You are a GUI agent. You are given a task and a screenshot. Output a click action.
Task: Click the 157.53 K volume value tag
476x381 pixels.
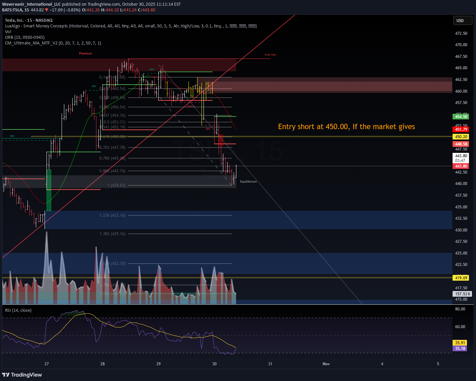click(x=462, y=294)
